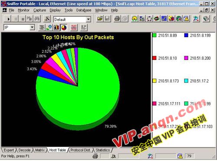The height and width of the screenshot is (161, 217).
Task: Open the Capture menu
Action: (x=39, y=10)
